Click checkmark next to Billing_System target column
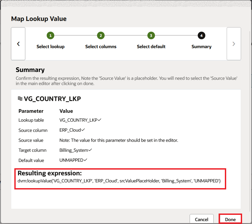The width and height of the screenshot is (252, 224). tap(90, 150)
